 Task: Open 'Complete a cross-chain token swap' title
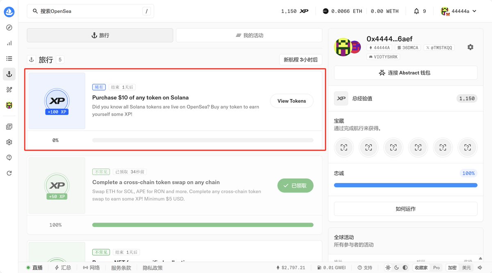pos(156,183)
